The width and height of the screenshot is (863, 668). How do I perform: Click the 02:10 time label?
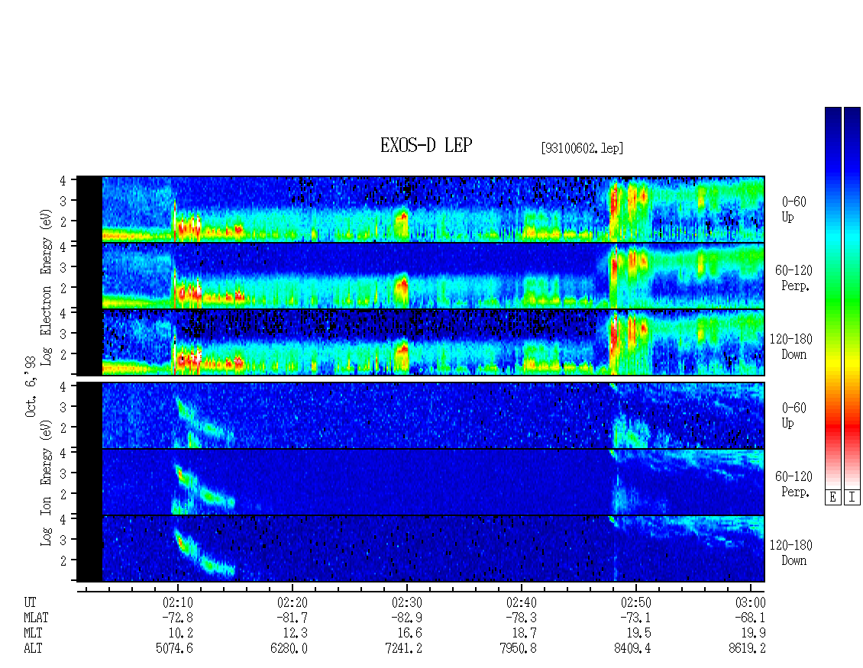click(177, 602)
